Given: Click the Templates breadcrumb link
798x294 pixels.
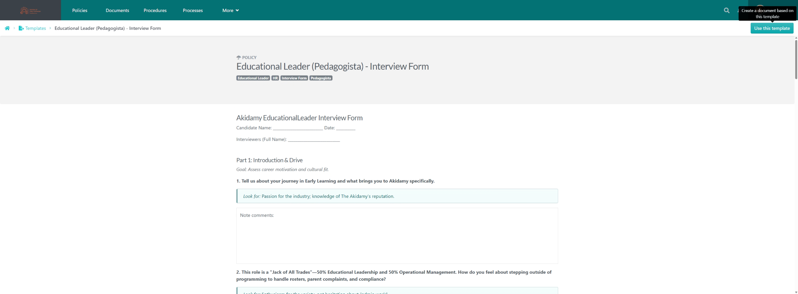Looking at the screenshot, I should click(36, 28).
